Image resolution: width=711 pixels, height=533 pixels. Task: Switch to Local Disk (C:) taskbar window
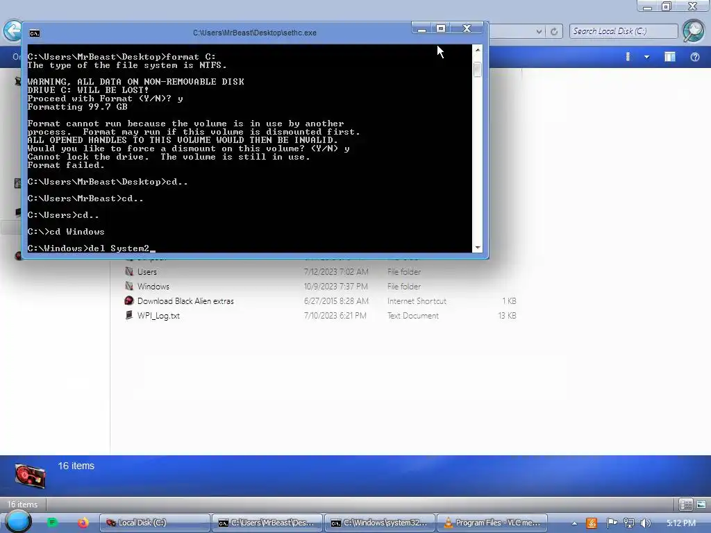point(155,523)
